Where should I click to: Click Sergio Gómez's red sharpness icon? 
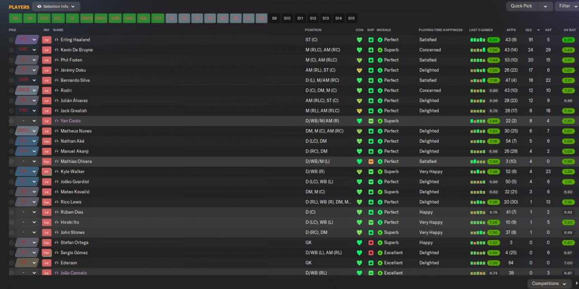[370, 252]
